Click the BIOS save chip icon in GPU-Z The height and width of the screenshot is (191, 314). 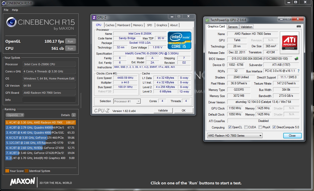tap(296, 59)
